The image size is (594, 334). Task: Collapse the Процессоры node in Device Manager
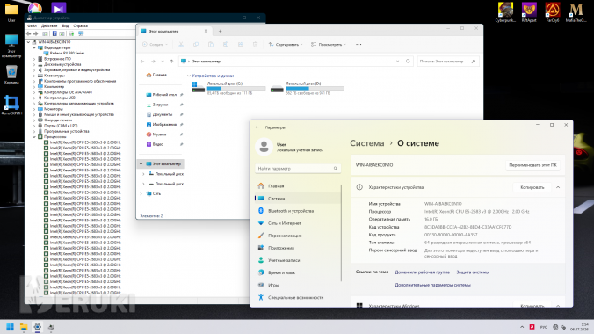click(34, 137)
